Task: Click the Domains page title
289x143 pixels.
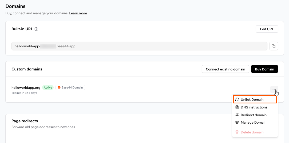Action: pos(15,6)
